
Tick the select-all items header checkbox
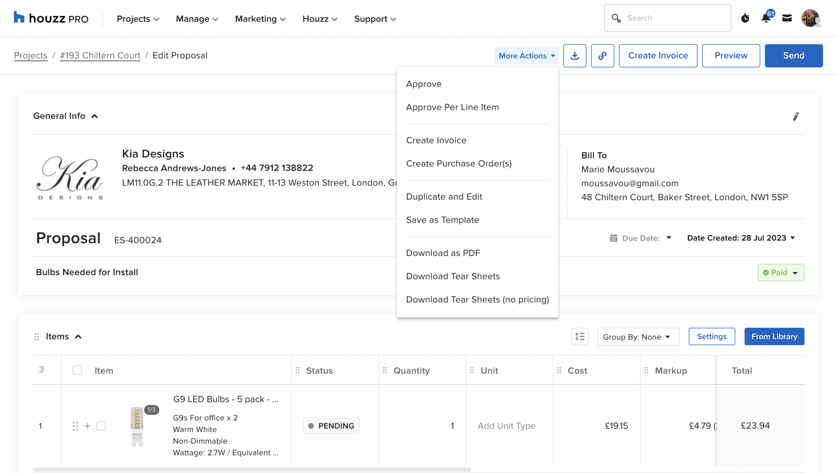click(x=77, y=370)
